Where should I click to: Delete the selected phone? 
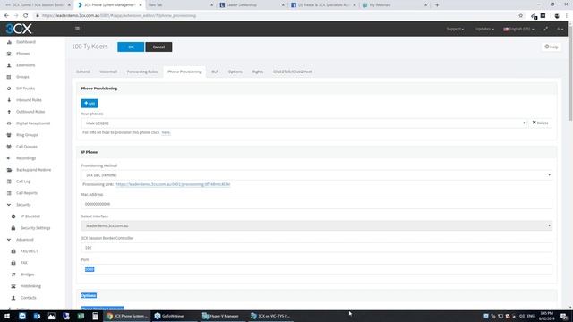point(540,123)
